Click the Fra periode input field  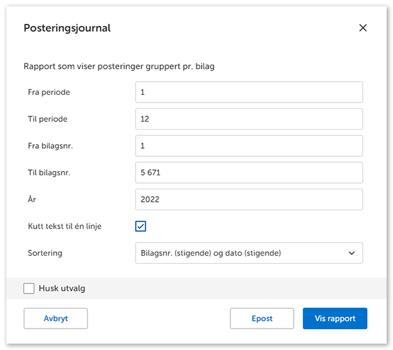pyautogui.click(x=248, y=92)
